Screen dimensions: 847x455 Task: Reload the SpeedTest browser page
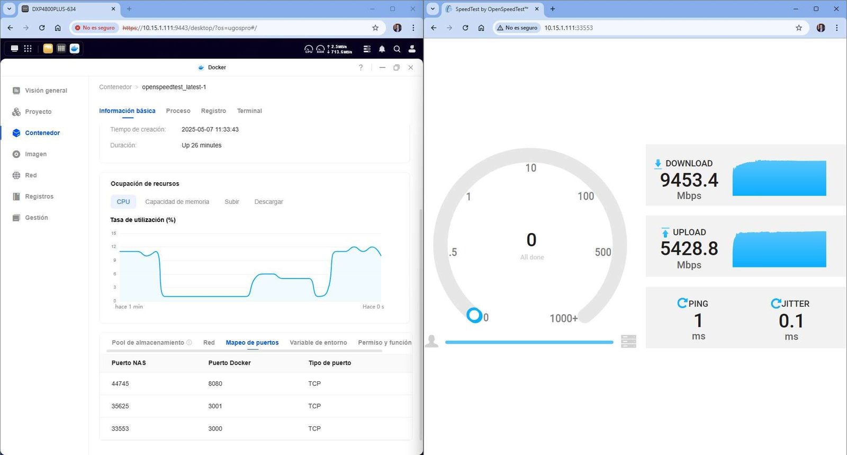465,28
